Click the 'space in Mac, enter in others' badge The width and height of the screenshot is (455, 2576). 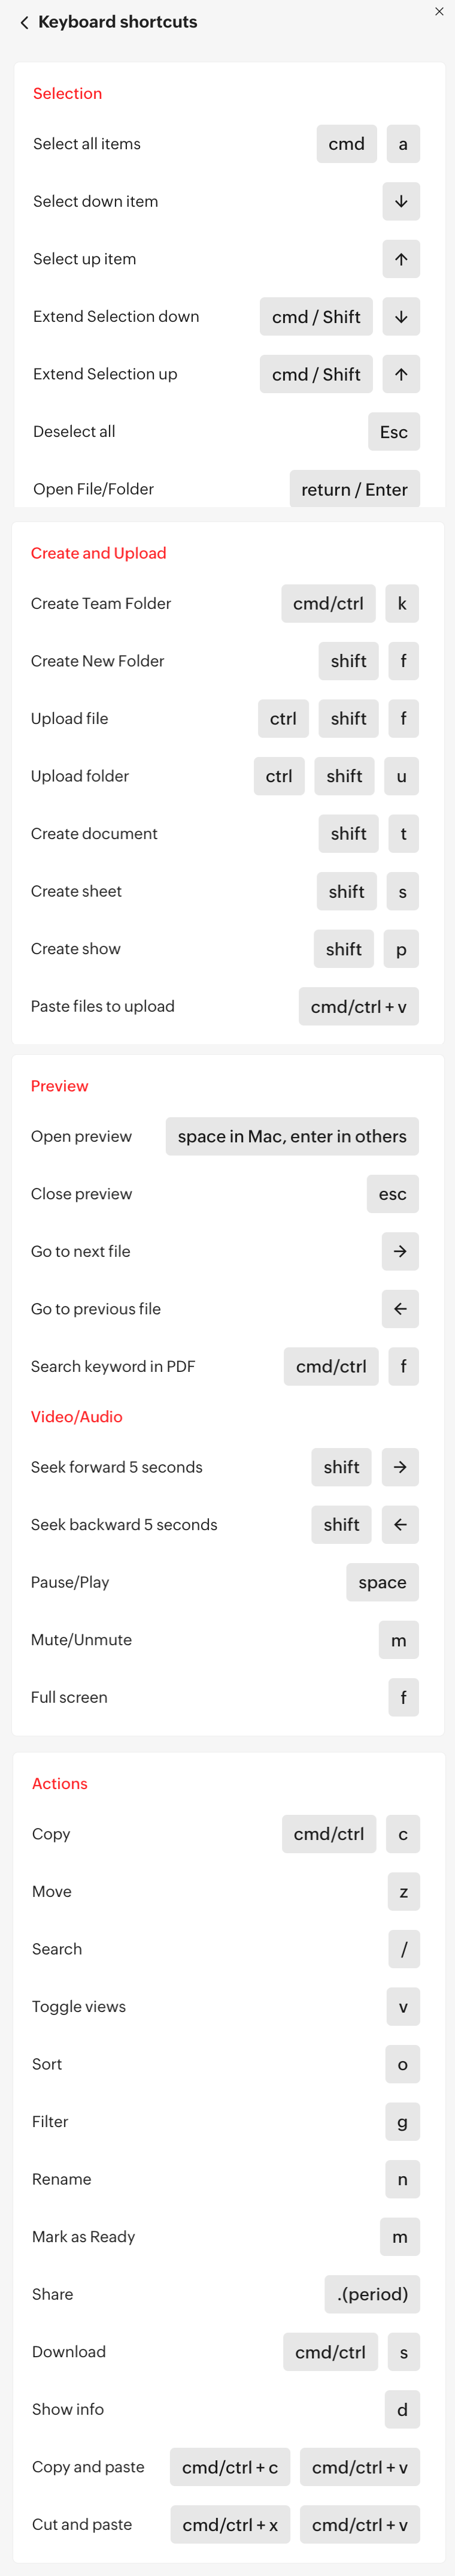(292, 1136)
